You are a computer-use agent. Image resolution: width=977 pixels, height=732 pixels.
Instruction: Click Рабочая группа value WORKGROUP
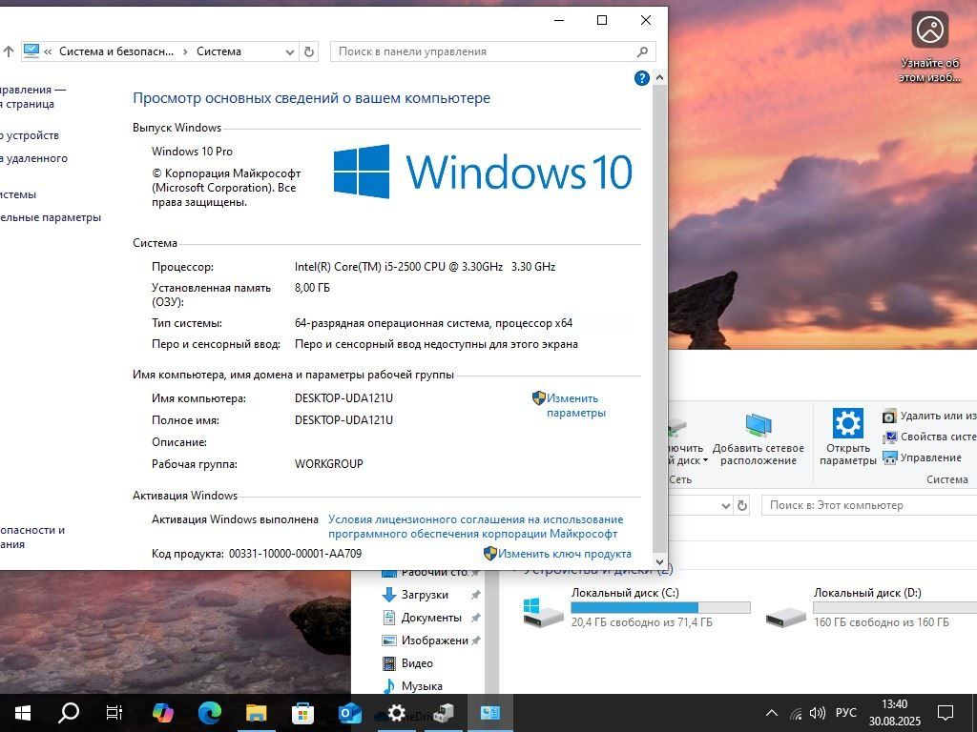[329, 464]
